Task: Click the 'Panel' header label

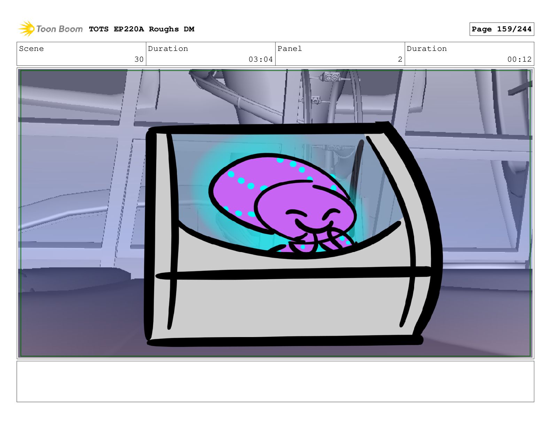Action: 290,49
